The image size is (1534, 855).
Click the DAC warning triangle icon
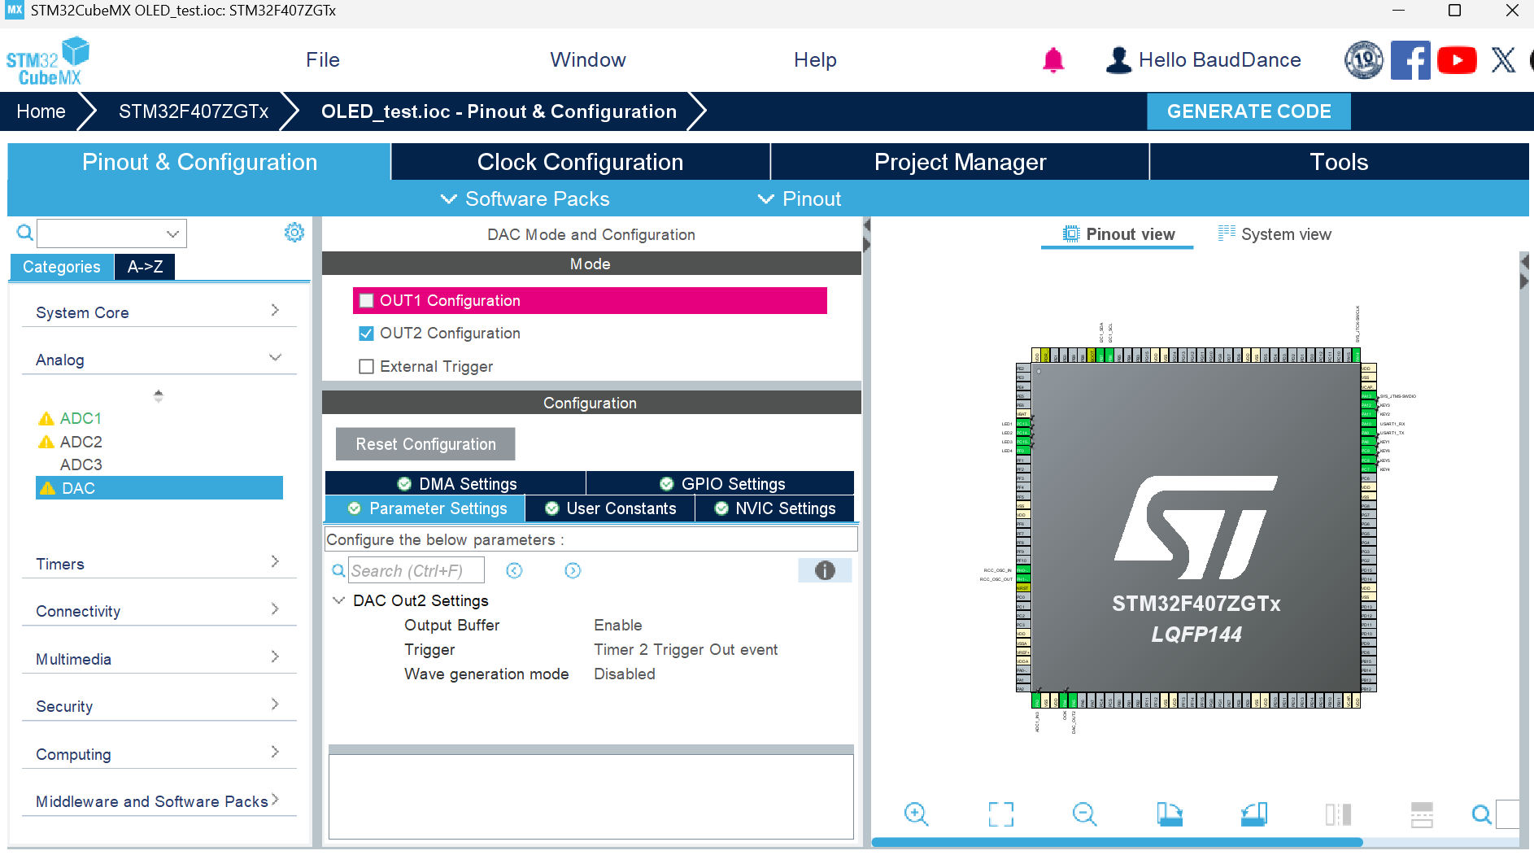[x=48, y=488]
